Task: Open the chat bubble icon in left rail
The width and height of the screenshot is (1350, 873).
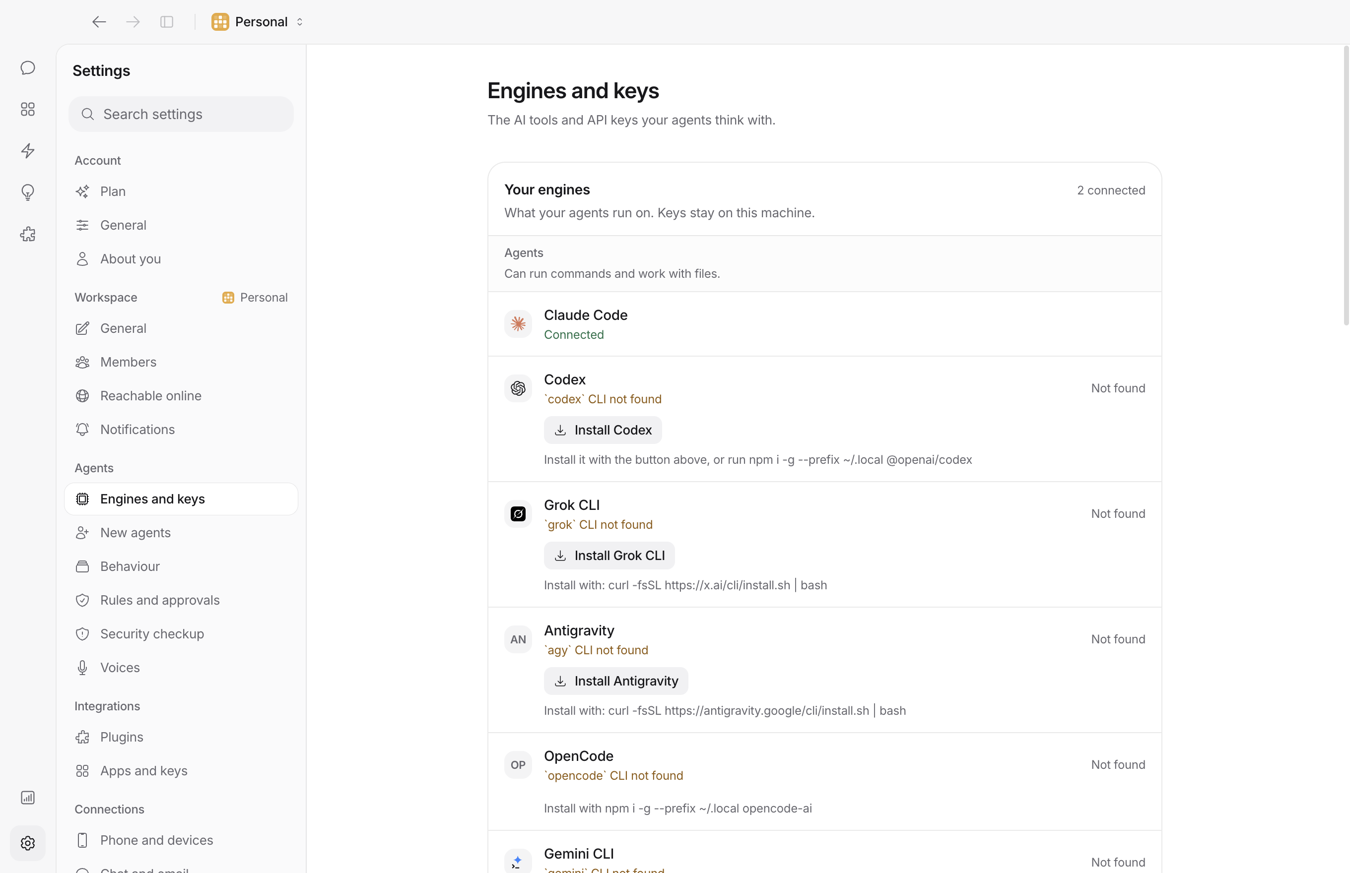Action: [27, 68]
